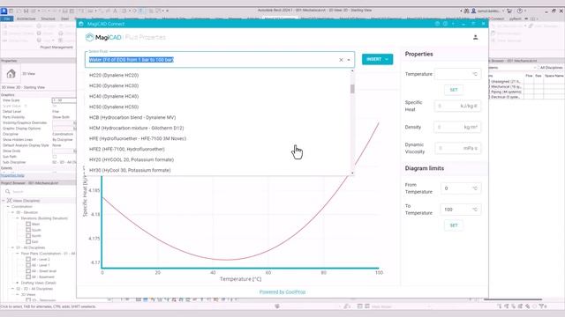Open the Structure ribbon tab
The height and width of the screenshot is (317, 565).
click(x=48, y=18)
